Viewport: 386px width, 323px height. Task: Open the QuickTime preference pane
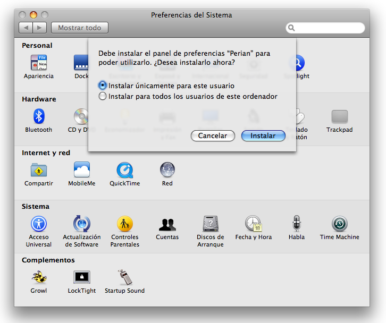click(125, 174)
